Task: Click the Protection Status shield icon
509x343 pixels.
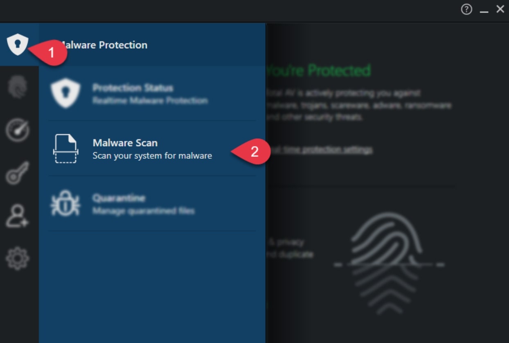Action: click(66, 93)
